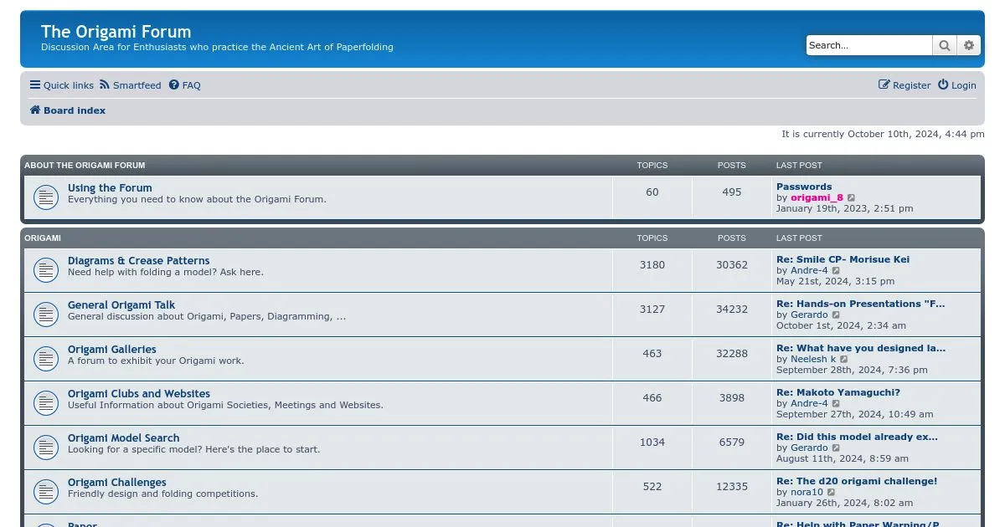
Task: View Andre-4 profile in Clubs and Websites row
Action: coord(809,404)
